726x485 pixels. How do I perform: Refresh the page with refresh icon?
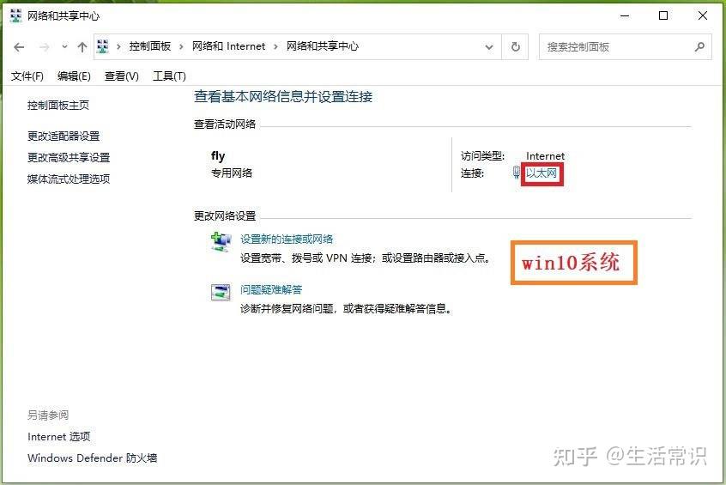(516, 47)
